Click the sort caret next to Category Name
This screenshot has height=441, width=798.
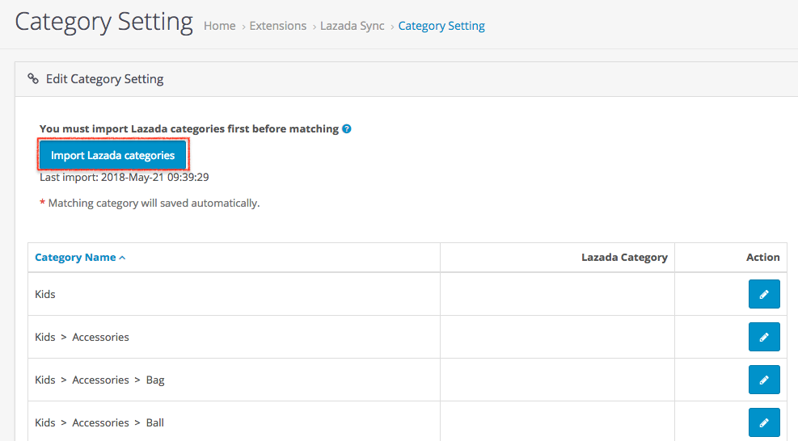point(122,258)
